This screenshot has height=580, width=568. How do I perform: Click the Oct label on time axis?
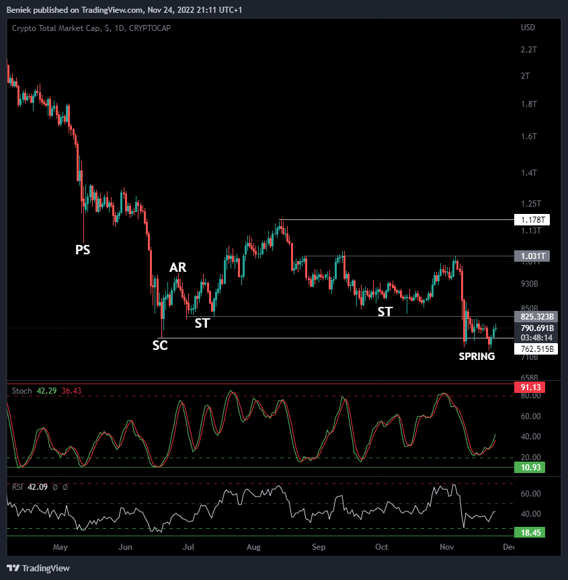[382, 547]
